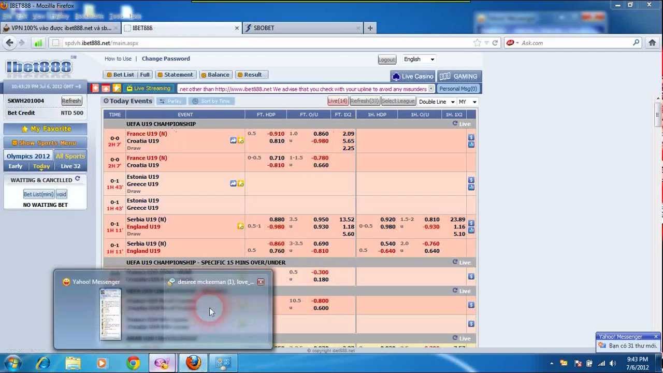This screenshot has width=663, height=373.
Task: Click the Sort by Time button
Action: (x=211, y=101)
